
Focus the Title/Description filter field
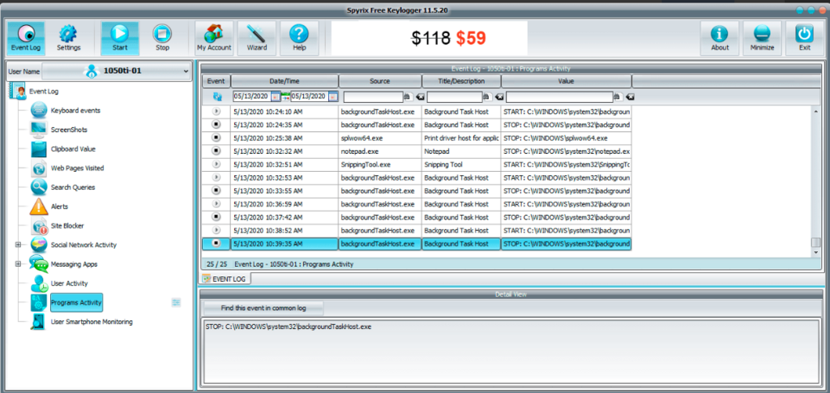(x=455, y=97)
